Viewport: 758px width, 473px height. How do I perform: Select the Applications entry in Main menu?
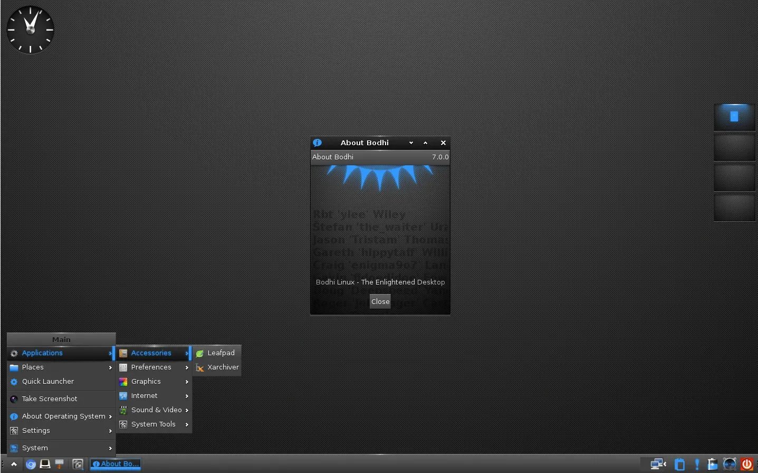[x=61, y=353]
